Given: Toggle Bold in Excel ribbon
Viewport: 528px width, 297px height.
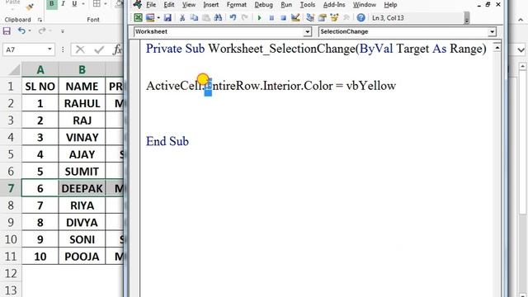Looking at the screenshot, I should tap(52, 4).
